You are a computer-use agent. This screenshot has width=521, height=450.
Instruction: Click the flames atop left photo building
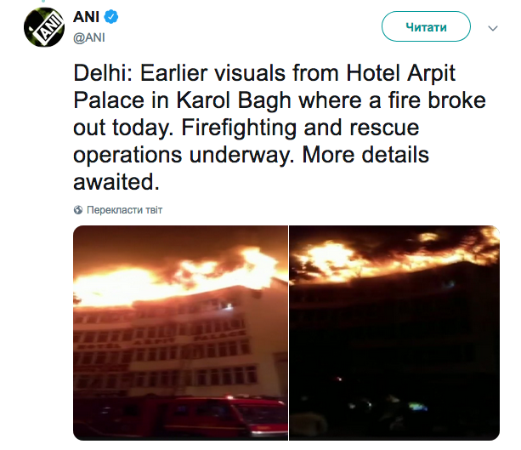point(176,279)
